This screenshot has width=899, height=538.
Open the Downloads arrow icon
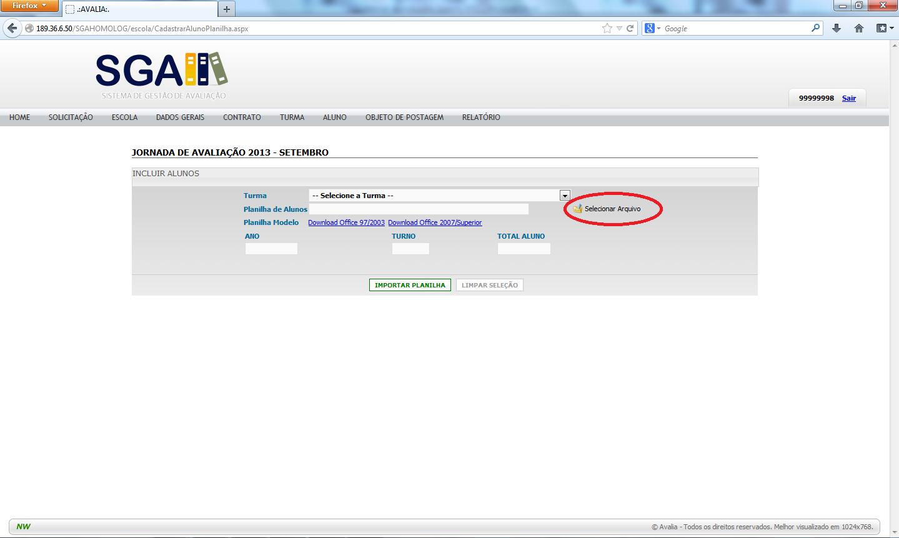click(x=837, y=28)
